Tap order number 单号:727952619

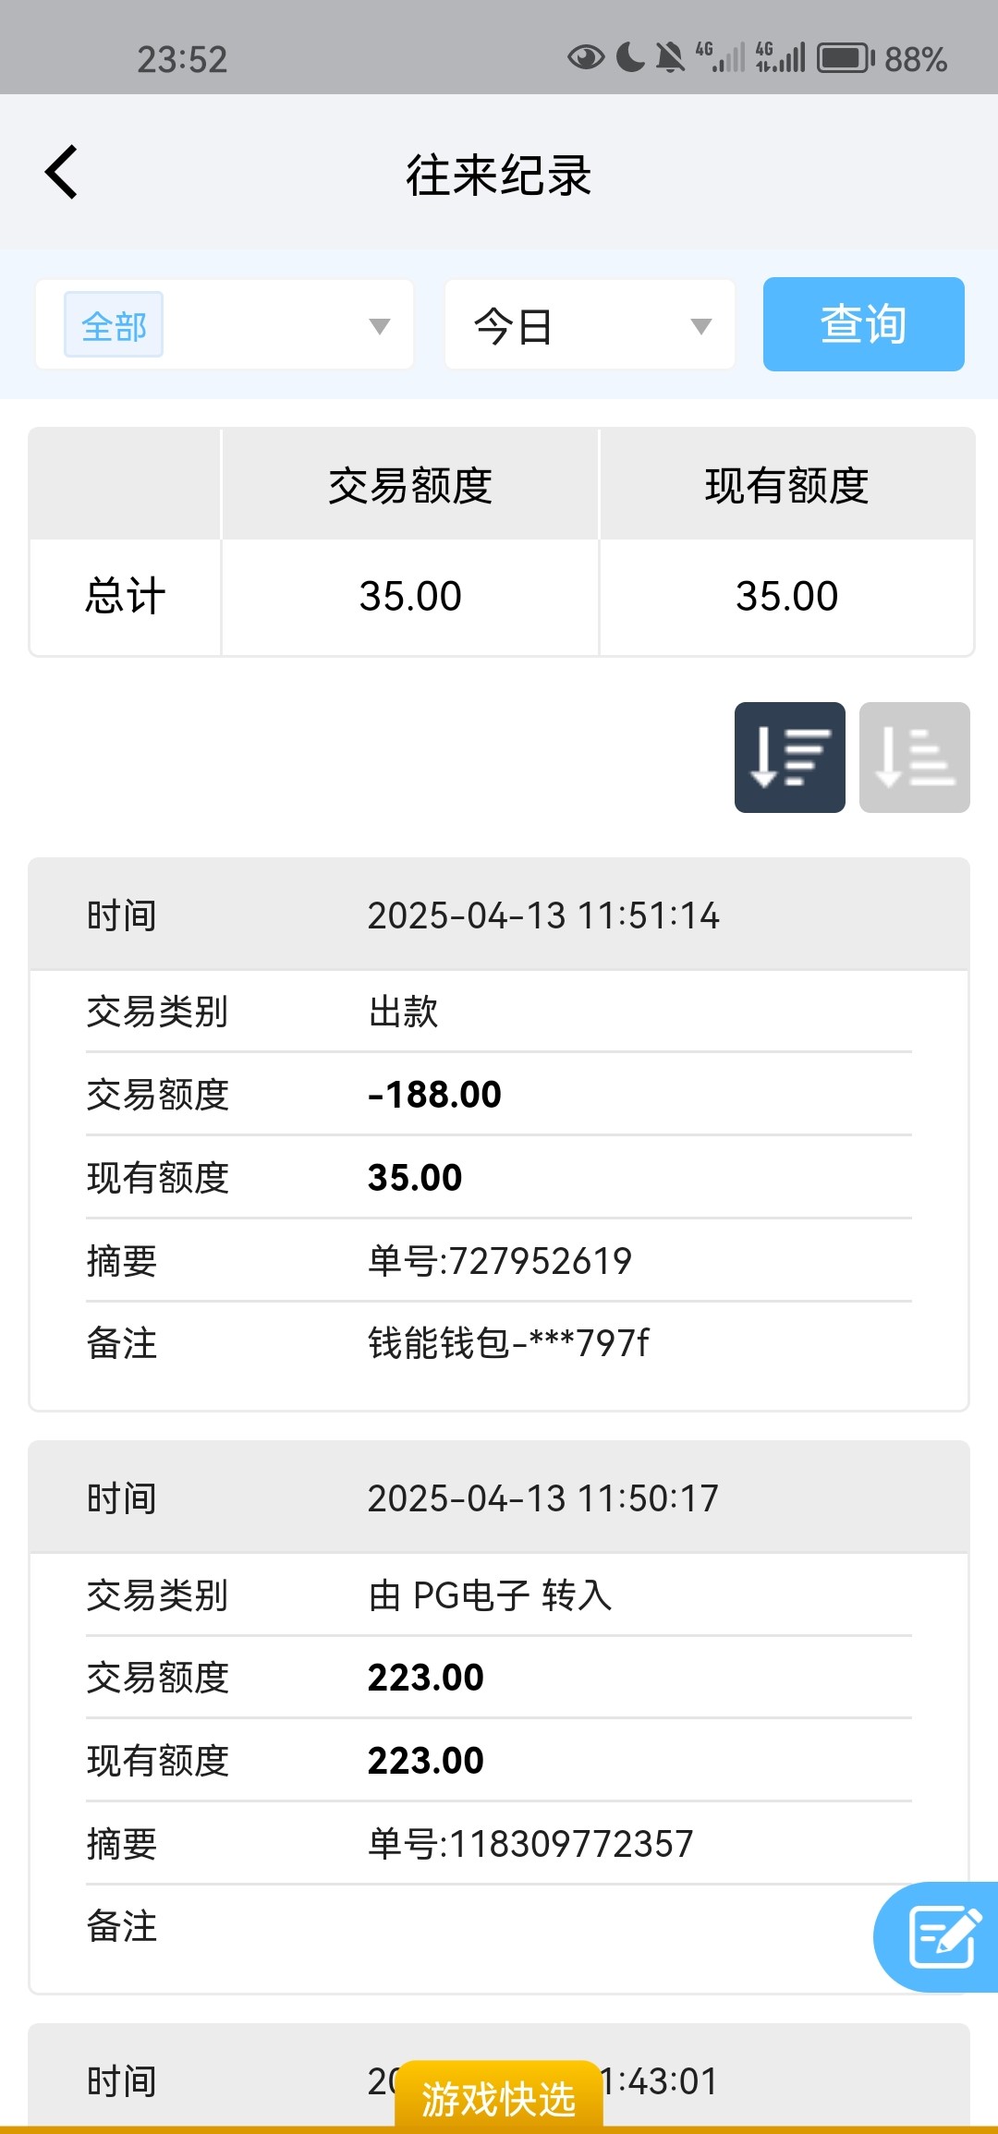(500, 1261)
